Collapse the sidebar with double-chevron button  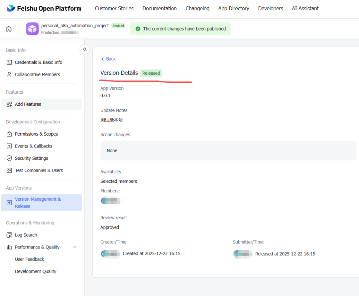click(x=85, y=49)
